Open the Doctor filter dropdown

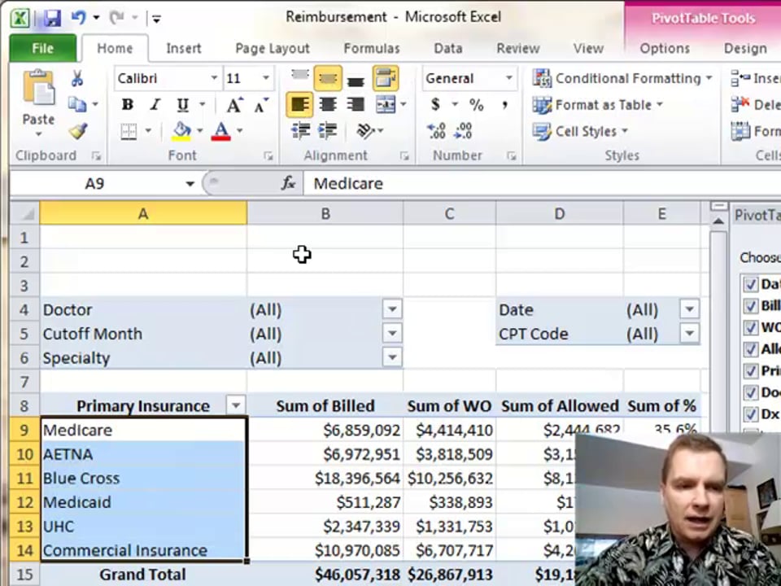coord(392,309)
